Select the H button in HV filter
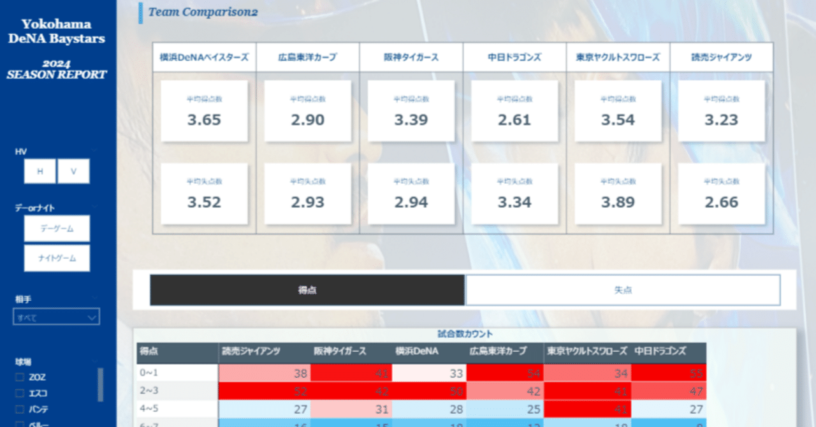The image size is (816, 427). (40, 171)
